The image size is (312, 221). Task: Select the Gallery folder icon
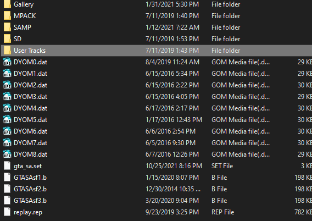click(7, 4)
